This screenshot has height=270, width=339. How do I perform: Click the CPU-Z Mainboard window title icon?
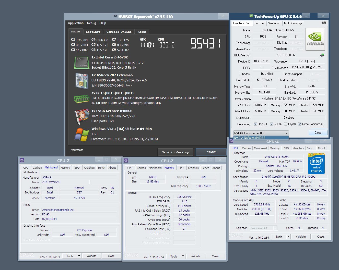[x=22, y=160]
